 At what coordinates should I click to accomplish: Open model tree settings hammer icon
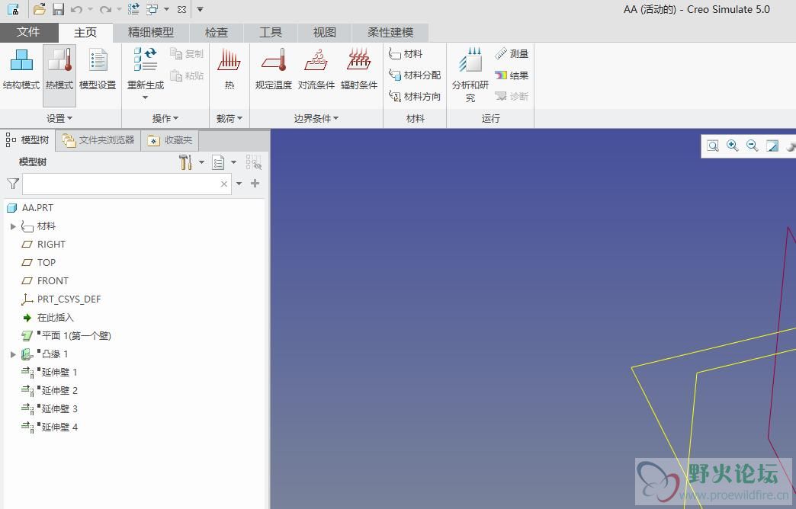(185, 162)
